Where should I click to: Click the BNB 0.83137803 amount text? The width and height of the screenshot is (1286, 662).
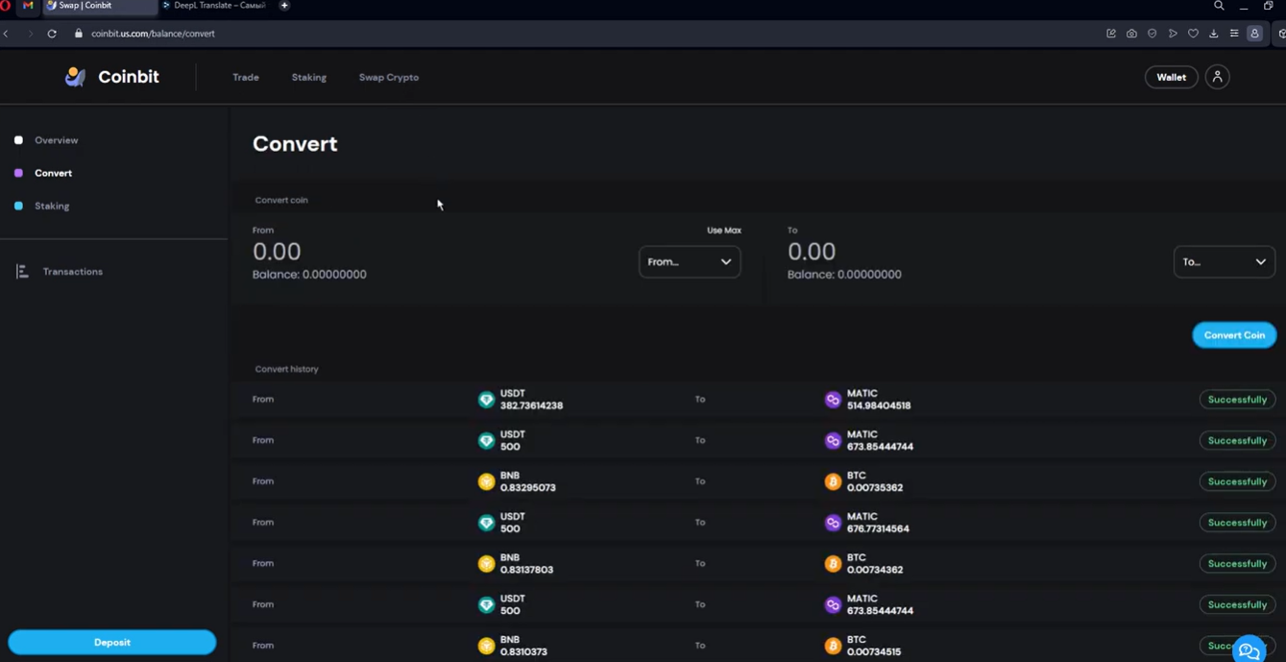coord(526,570)
